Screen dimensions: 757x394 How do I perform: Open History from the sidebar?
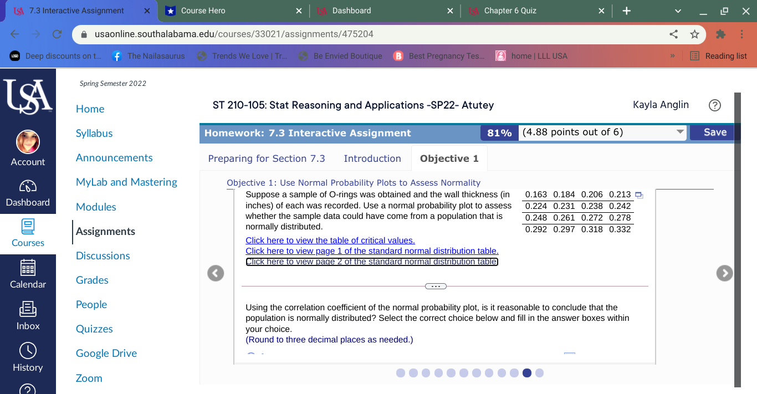(28, 358)
